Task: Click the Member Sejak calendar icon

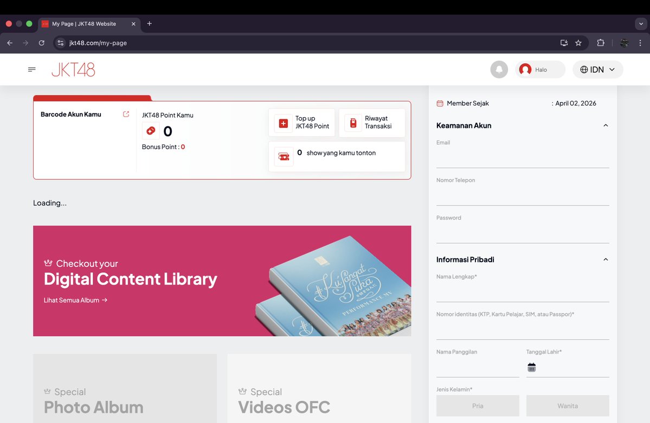Action: pos(440,103)
